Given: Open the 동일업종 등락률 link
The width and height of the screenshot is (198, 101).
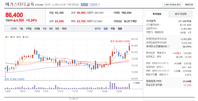Looking at the screenshot, I should point(155,85).
